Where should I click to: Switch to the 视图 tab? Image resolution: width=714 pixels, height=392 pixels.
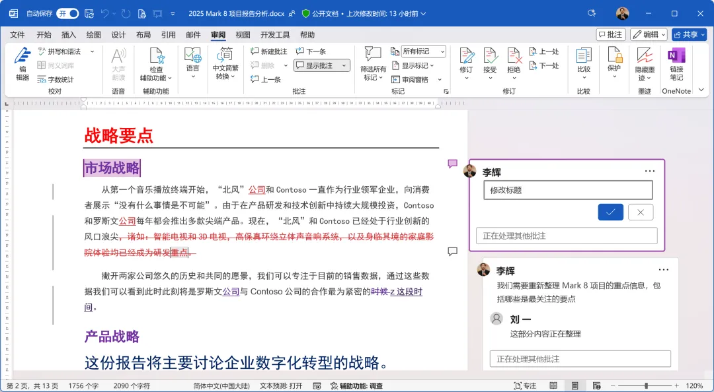coord(243,35)
